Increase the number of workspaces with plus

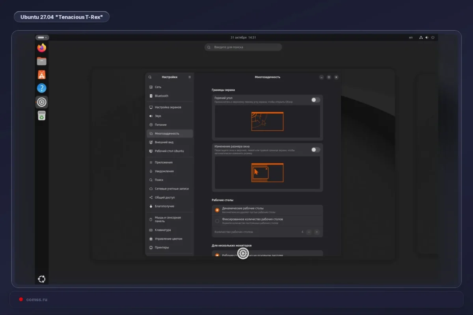[317, 232]
